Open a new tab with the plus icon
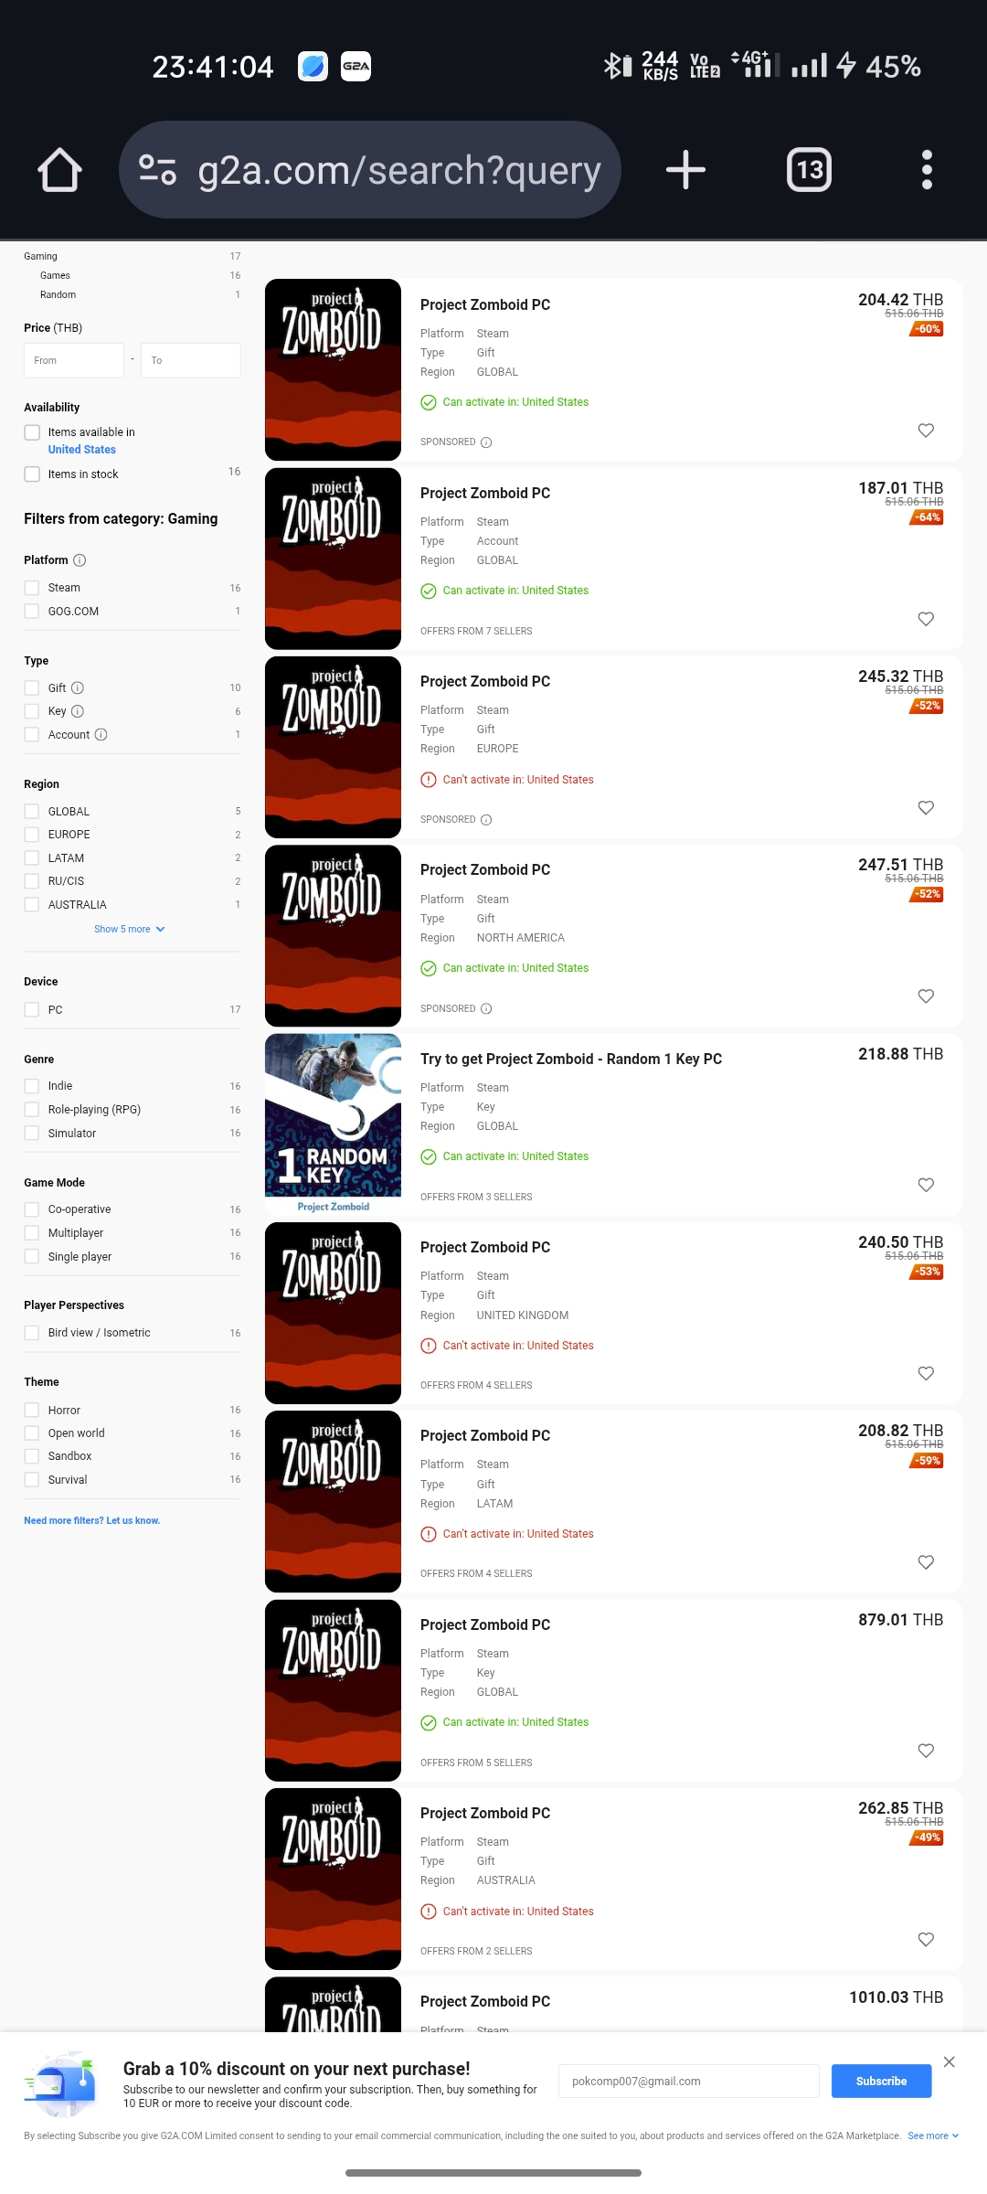This screenshot has width=987, height=2194. tap(685, 170)
